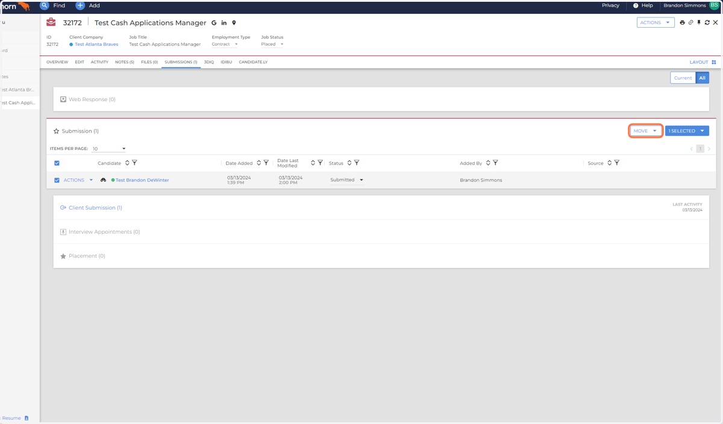The height and width of the screenshot is (424, 723).
Task: Filter the Status column
Action: click(x=357, y=163)
